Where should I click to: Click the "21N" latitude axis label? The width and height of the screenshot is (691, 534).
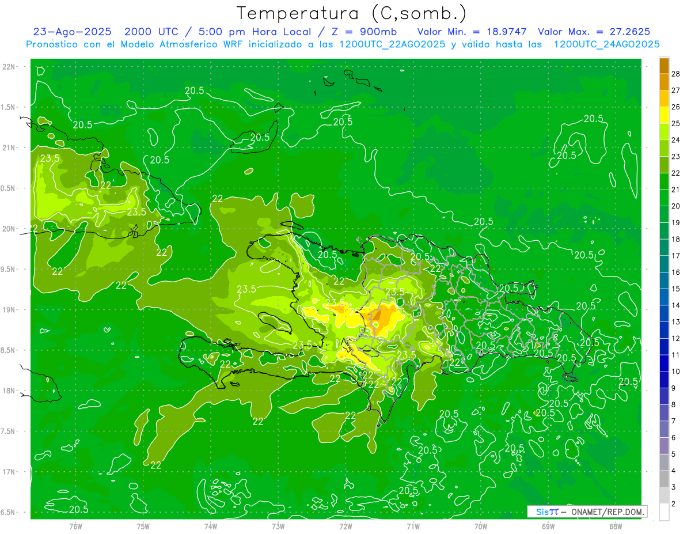[x=9, y=147]
